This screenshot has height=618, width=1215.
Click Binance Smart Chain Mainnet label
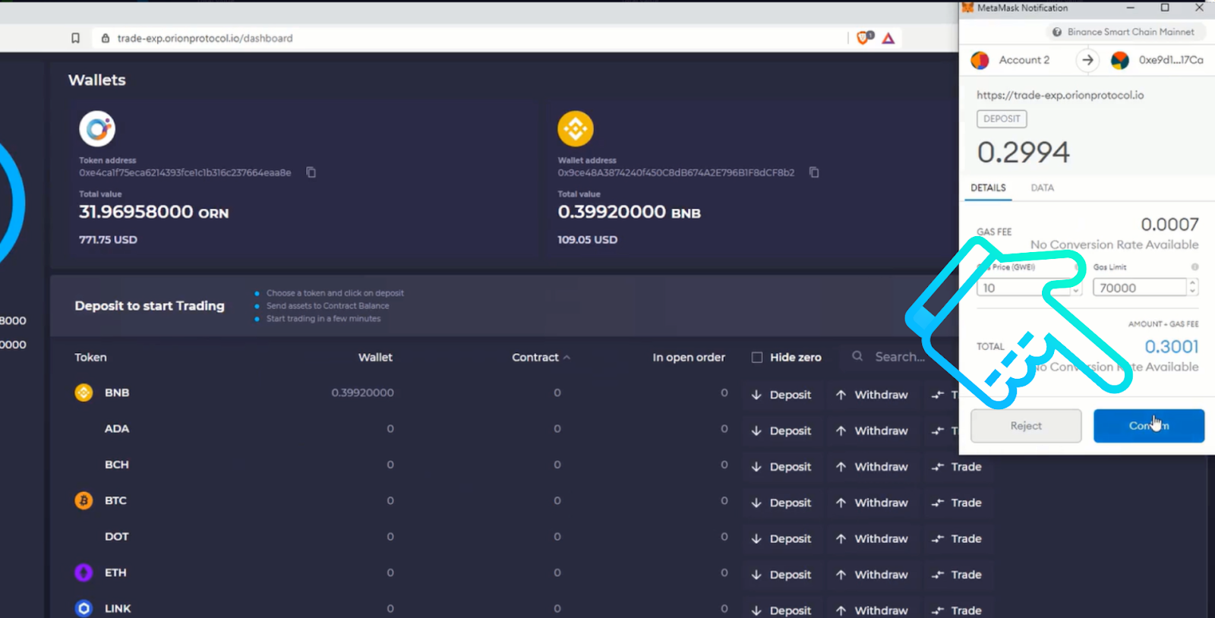(x=1131, y=32)
